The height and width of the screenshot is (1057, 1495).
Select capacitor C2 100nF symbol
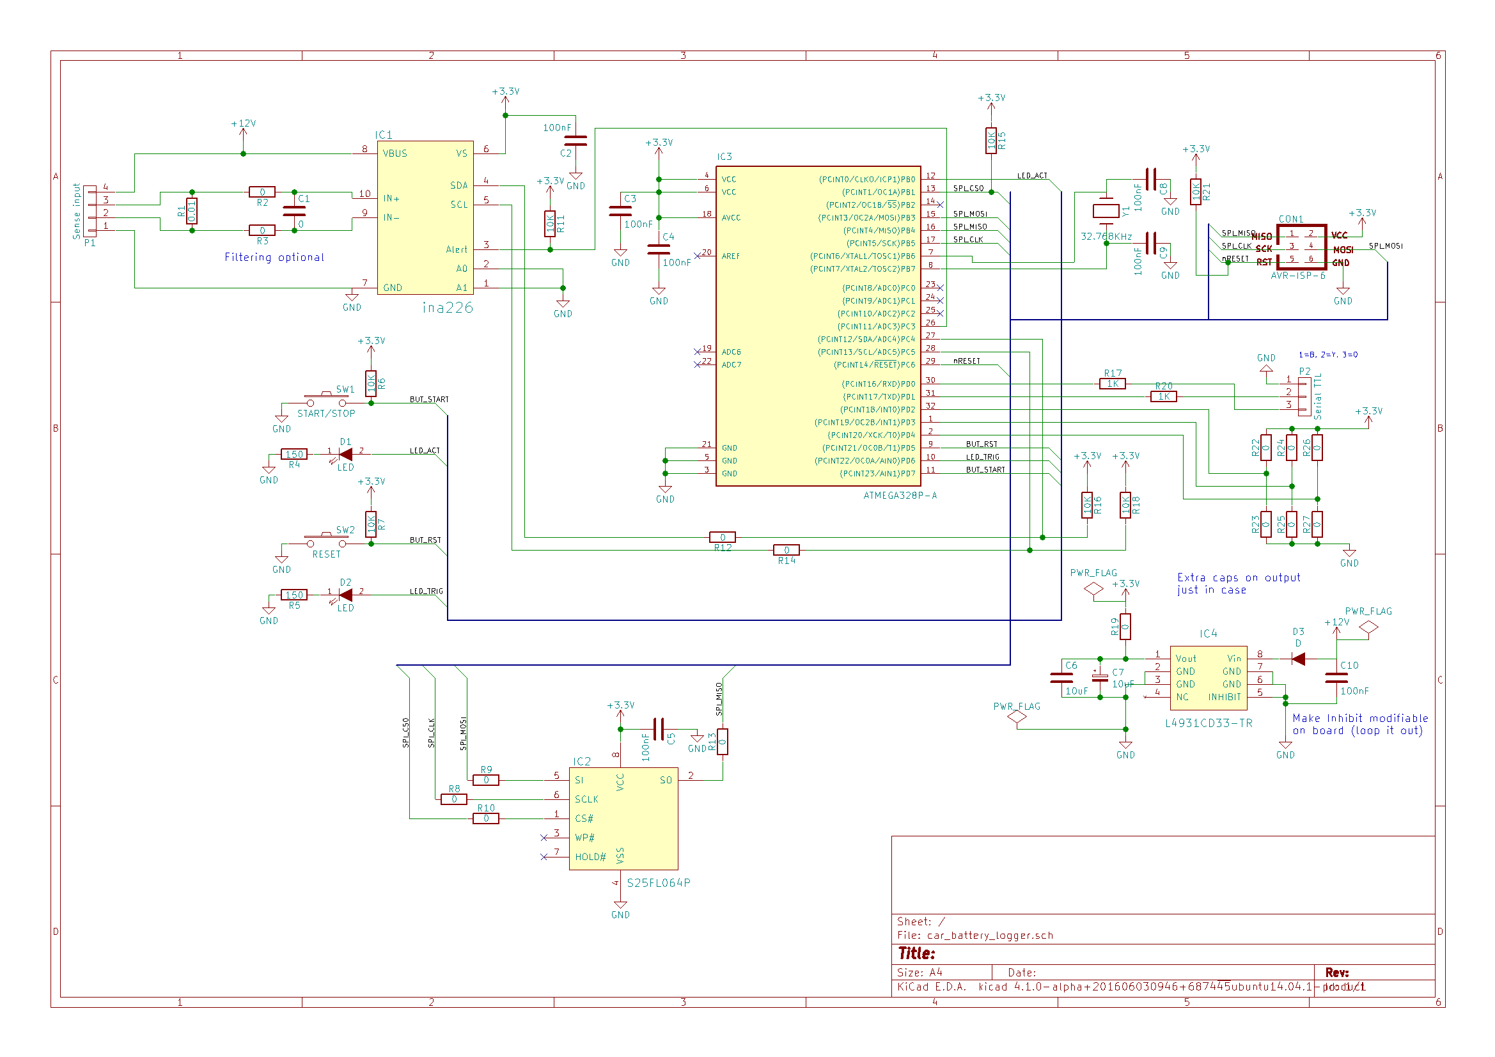pyautogui.click(x=575, y=141)
